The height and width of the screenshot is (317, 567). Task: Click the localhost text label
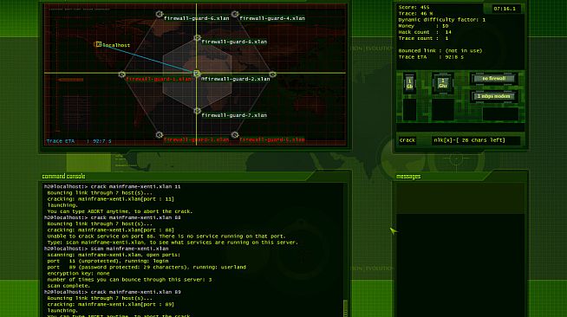(x=116, y=45)
